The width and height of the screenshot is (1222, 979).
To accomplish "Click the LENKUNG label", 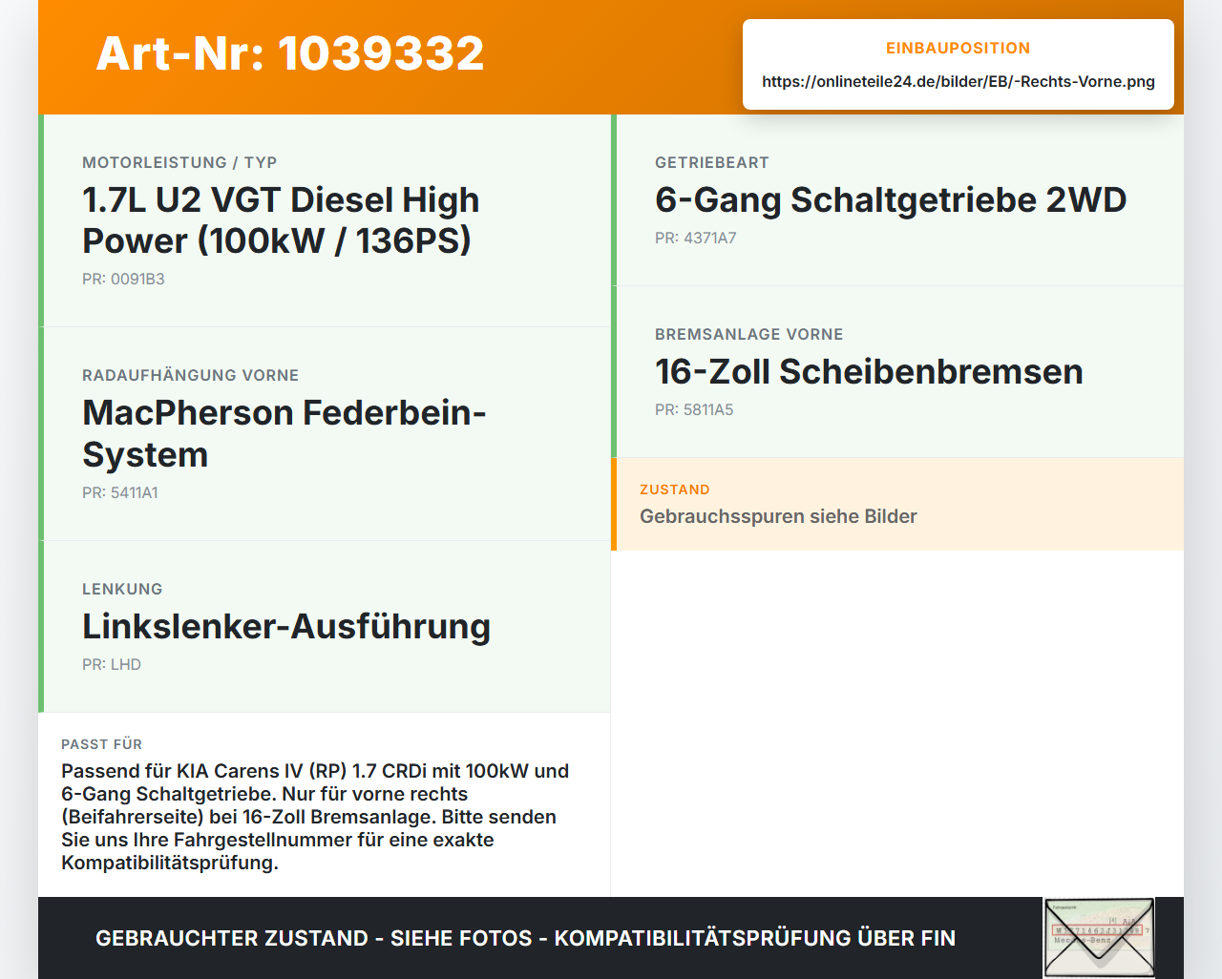I will click(x=122, y=589).
